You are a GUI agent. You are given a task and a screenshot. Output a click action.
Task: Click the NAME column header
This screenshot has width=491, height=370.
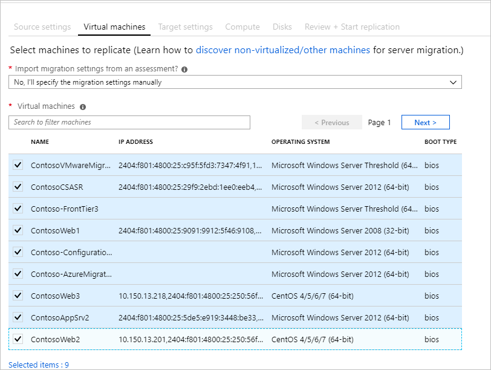(40, 142)
